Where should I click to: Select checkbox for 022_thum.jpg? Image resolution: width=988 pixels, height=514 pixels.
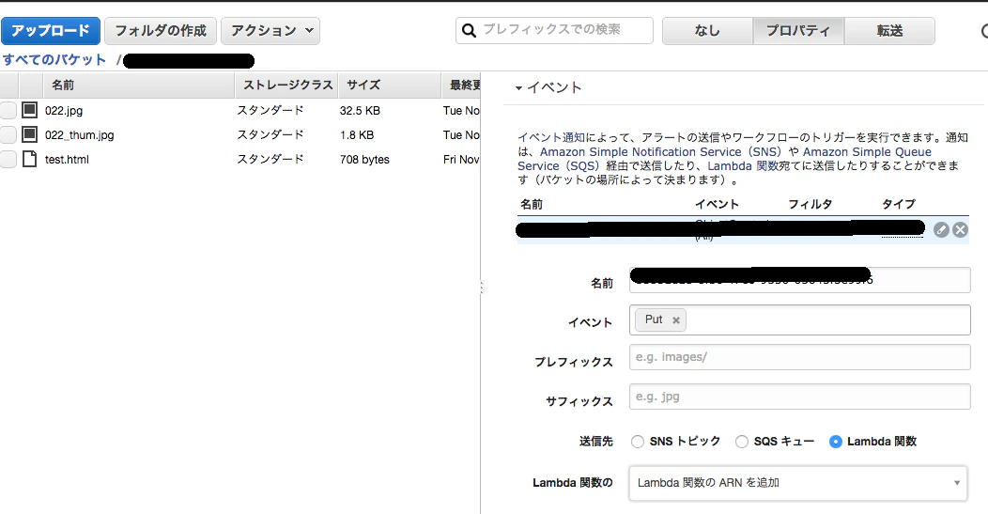click(8, 135)
